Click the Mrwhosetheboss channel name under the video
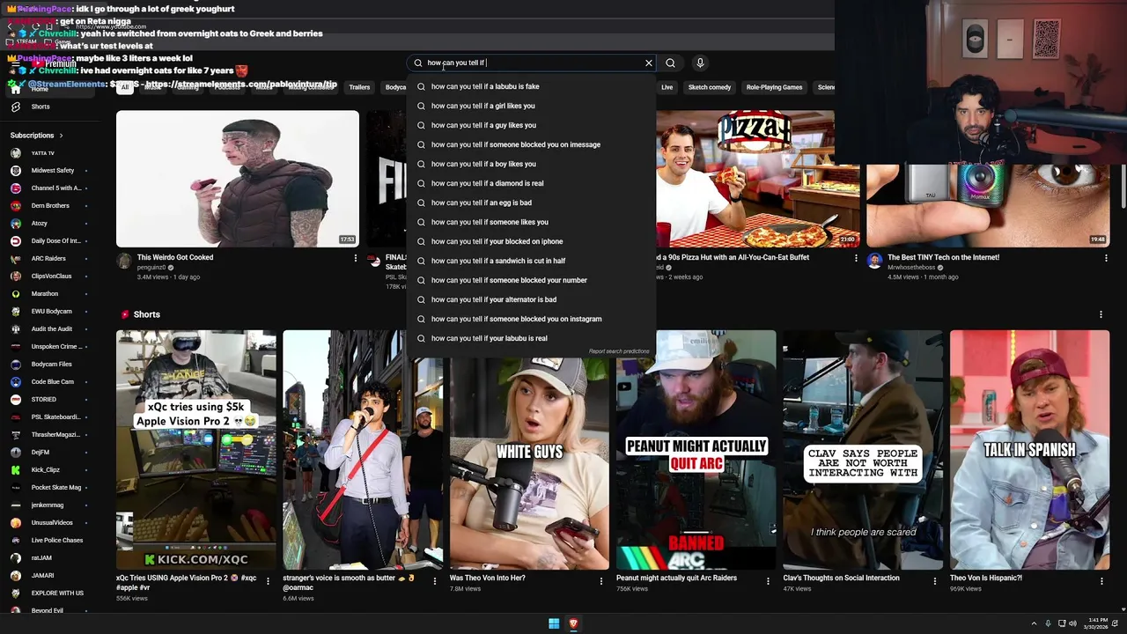This screenshot has height=634, width=1127. (x=912, y=268)
